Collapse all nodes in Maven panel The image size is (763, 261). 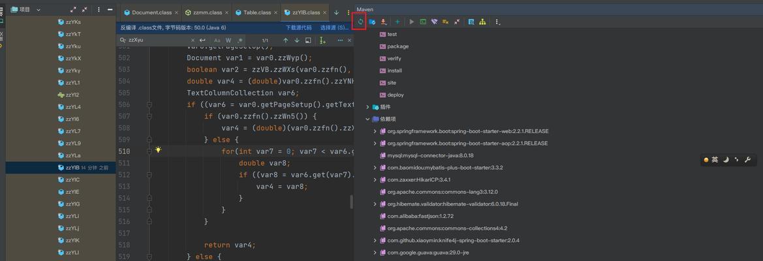456,22
